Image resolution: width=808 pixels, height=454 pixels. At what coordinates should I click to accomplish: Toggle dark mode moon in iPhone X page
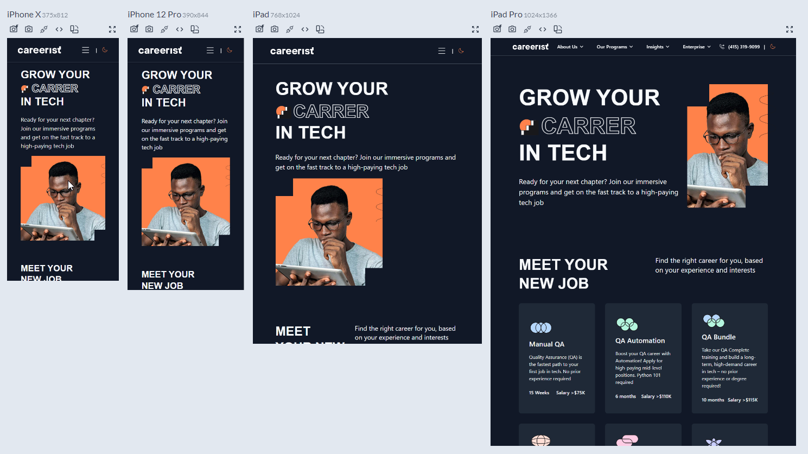105,50
